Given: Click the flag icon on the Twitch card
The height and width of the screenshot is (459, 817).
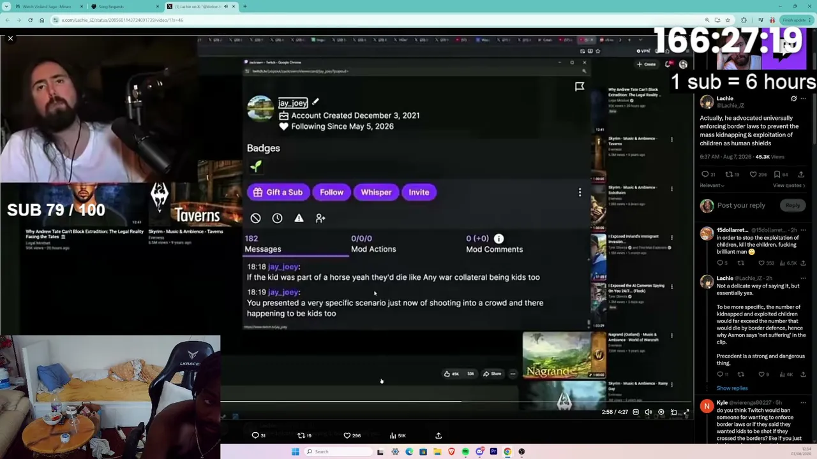Looking at the screenshot, I should (580, 86).
